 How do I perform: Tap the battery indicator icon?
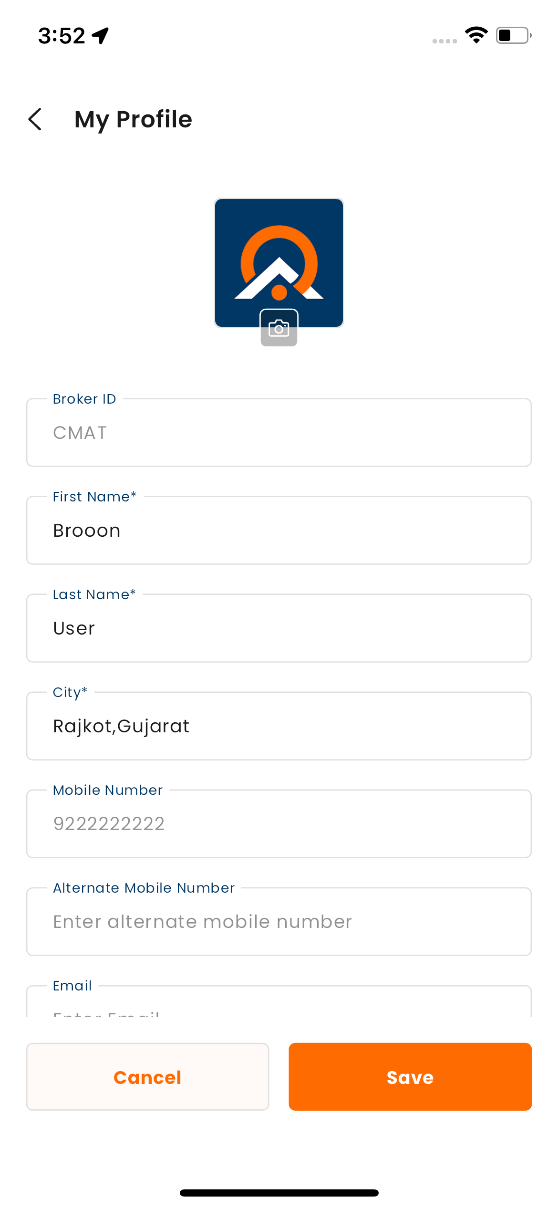[514, 35]
